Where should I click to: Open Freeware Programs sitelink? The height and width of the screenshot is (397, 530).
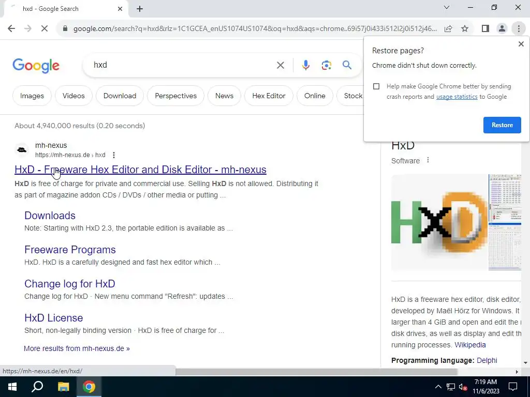click(x=70, y=250)
